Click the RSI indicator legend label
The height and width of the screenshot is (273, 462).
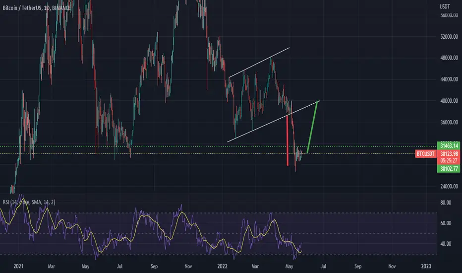29,202
